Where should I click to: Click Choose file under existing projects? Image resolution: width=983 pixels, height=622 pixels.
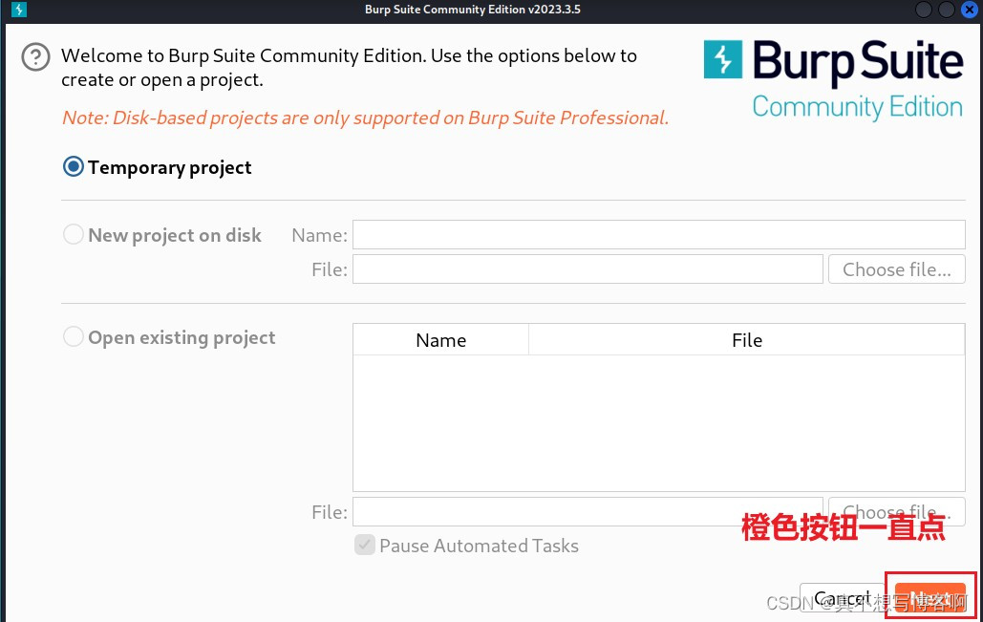click(x=896, y=511)
